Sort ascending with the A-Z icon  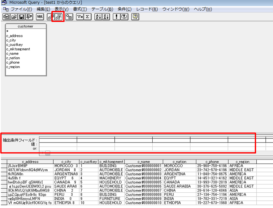(x=98, y=17)
